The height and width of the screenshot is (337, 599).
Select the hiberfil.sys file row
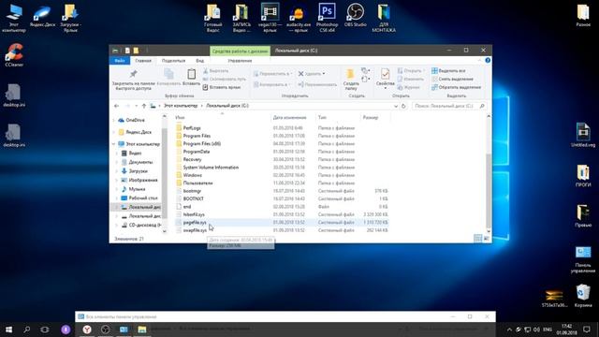pyautogui.click(x=282, y=214)
